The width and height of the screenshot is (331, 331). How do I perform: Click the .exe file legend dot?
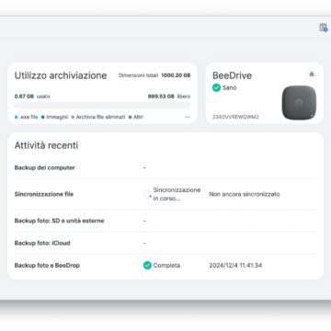tap(16, 117)
